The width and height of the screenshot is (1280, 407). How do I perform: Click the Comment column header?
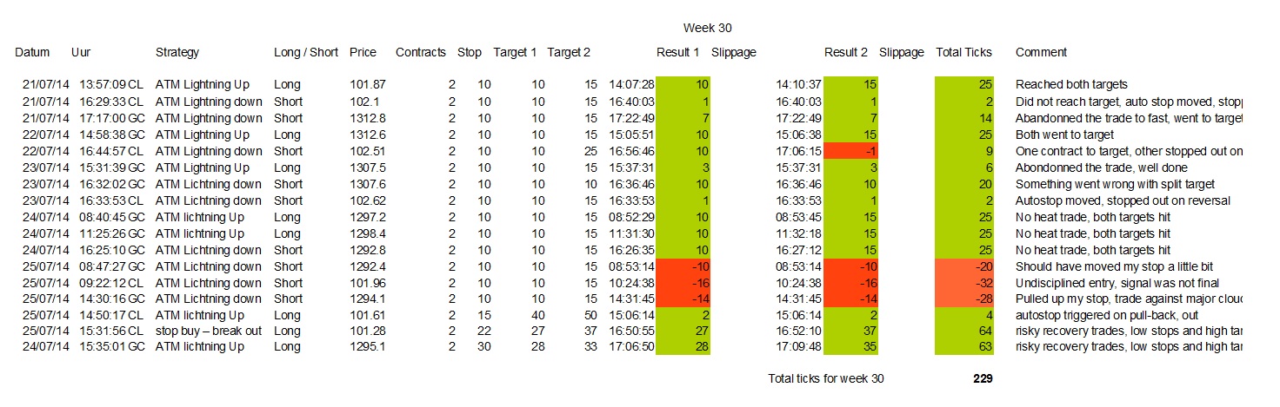pos(1041,52)
